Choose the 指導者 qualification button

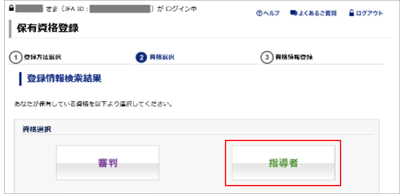(x=283, y=163)
